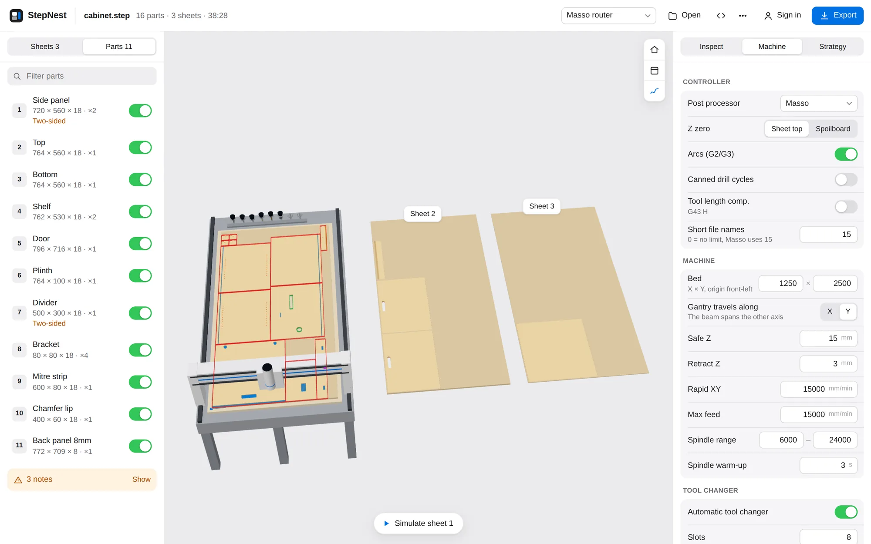Click the folder icon next to Open

pos(672,16)
